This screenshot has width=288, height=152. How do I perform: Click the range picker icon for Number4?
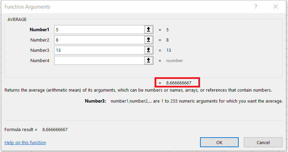(x=148, y=60)
